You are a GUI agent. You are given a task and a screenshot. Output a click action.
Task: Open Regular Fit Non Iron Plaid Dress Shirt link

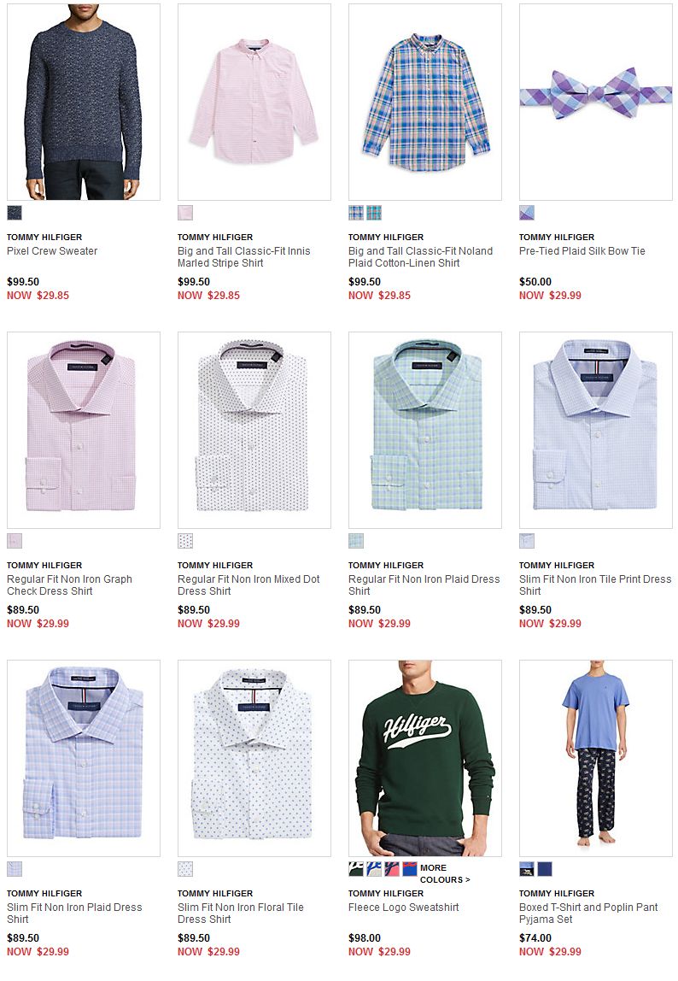(424, 585)
